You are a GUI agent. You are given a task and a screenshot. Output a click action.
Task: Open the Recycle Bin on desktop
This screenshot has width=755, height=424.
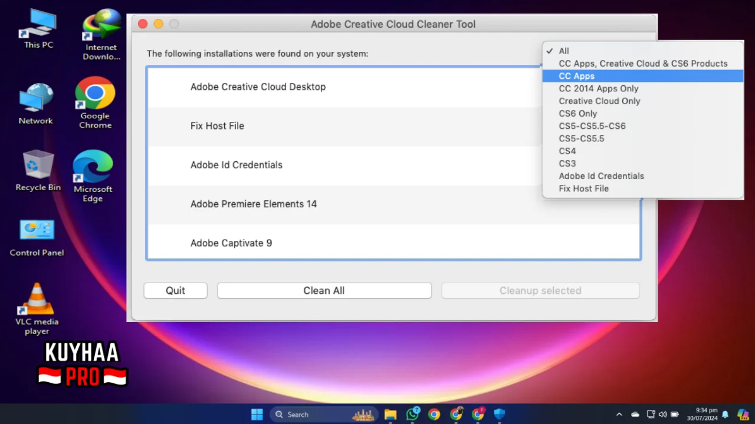38,171
